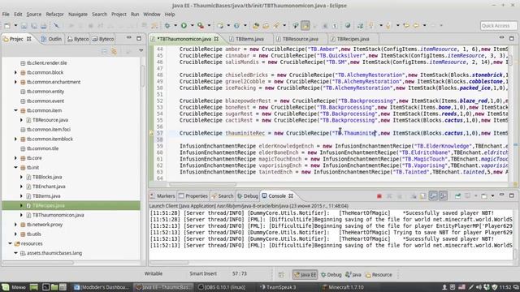Switch to the TBItems.java editor tab
This screenshot has width=520, height=292.
[x=249, y=39]
